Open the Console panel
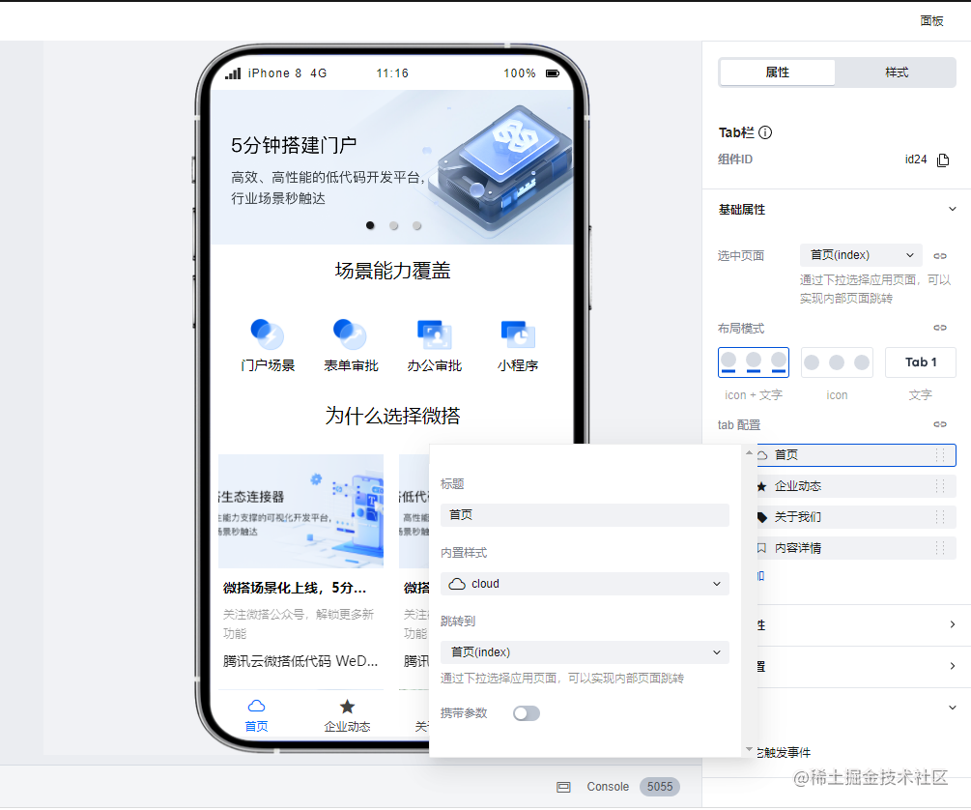Image resolution: width=971 pixels, height=810 pixels. point(608,787)
